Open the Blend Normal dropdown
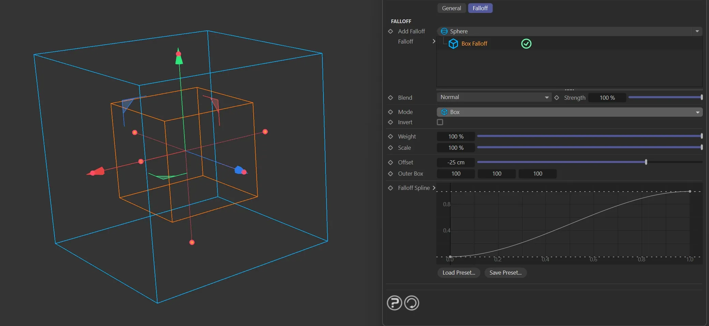Viewport: 709px width, 326px height. point(494,97)
